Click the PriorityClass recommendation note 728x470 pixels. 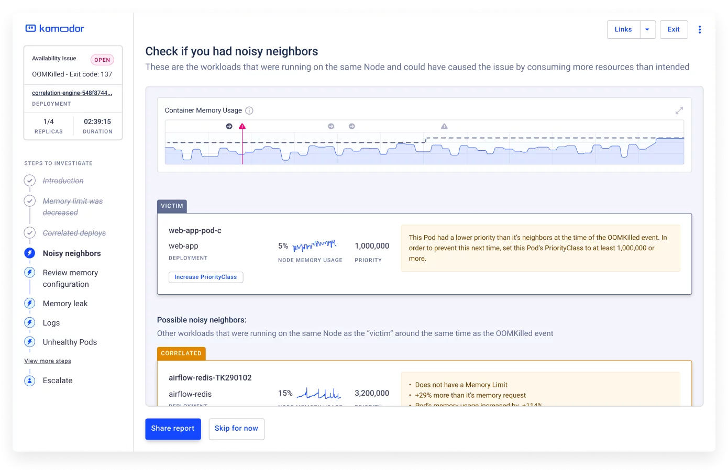[x=541, y=248]
